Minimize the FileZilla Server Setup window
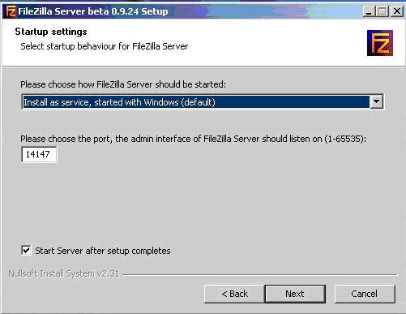406x314 pixels. [x=369, y=11]
